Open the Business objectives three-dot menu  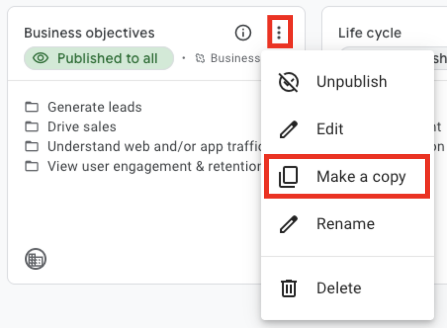(x=279, y=33)
